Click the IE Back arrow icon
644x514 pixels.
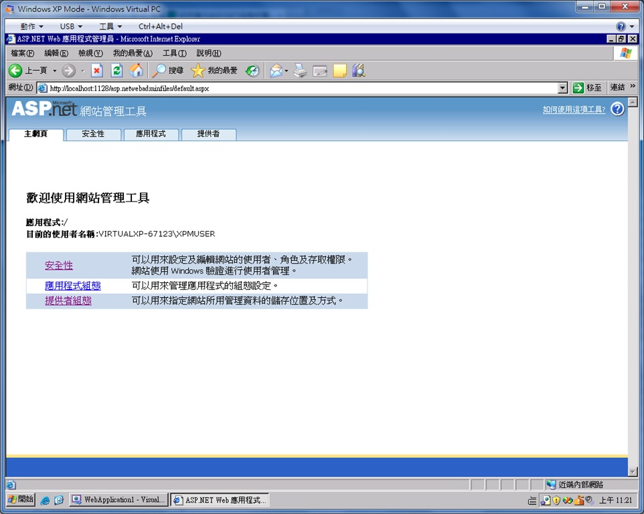pos(15,71)
